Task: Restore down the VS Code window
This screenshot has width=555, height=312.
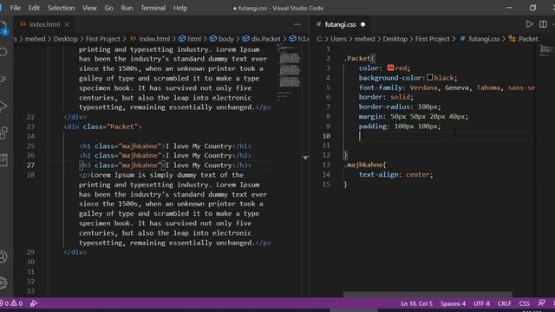Action: (532, 8)
